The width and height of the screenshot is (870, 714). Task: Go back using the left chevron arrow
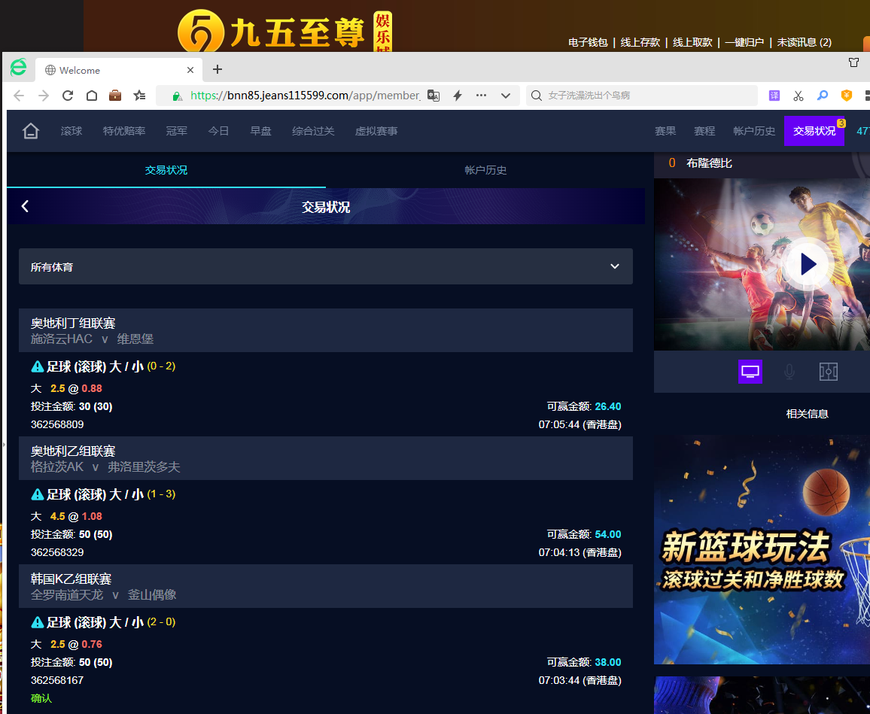pyautogui.click(x=25, y=206)
